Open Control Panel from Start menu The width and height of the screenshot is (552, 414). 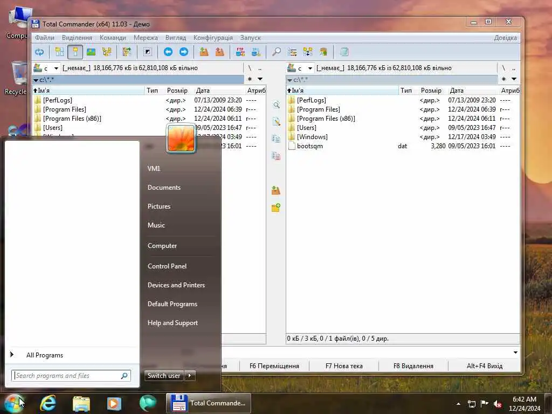pyautogui.click(x=167, y=266)
